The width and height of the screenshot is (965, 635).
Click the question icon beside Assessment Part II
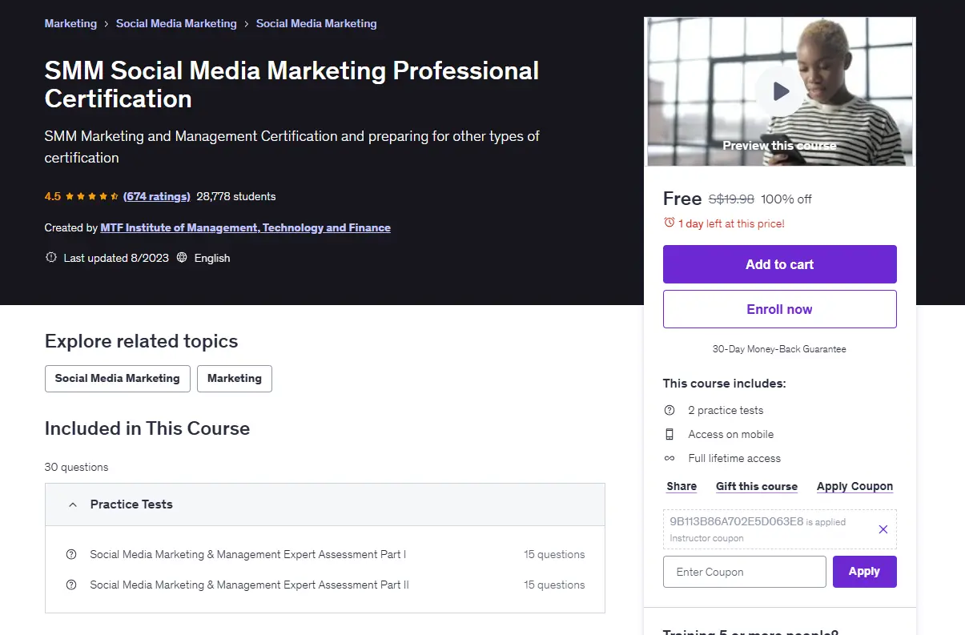(x=71, y=585)
